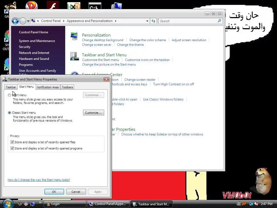Expand the root chevron before Control Panel

(38, 21)
